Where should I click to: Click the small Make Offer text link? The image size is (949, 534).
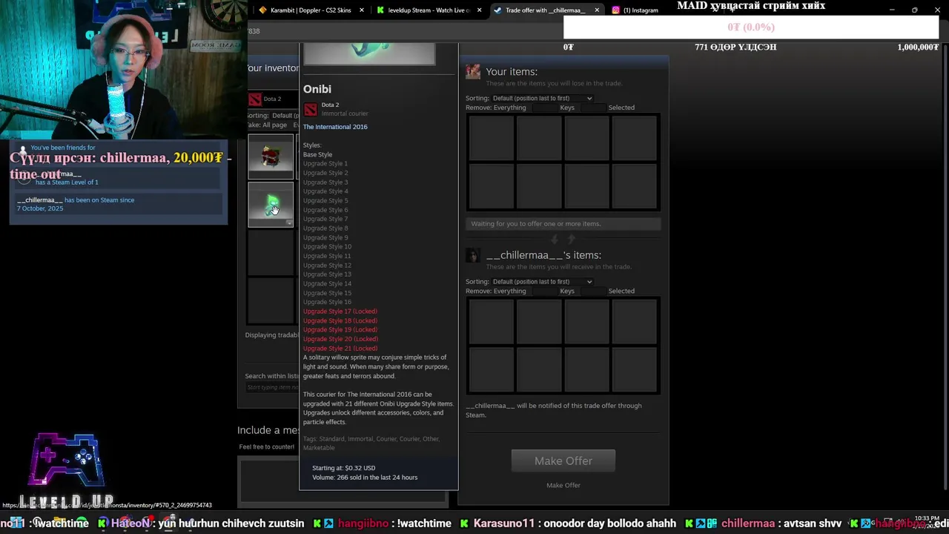tap(563, 485)
